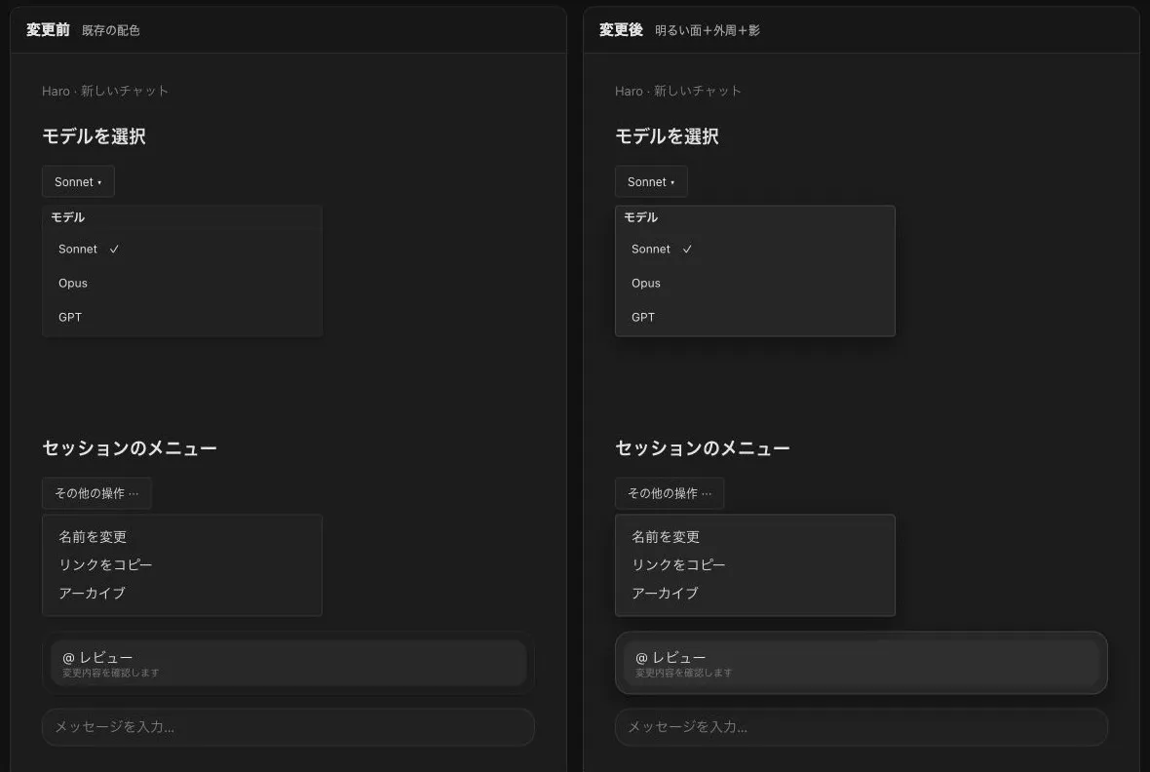Select Sonnet in the 変更後 model list
The image size is (1150, 772).
tap(754, 249)
